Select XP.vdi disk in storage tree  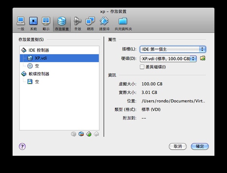coord(59,58)
